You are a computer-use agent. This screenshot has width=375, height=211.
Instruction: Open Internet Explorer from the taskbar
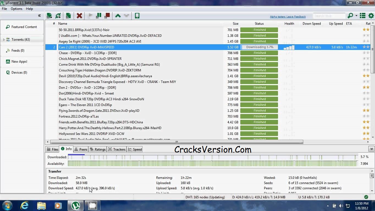24,206
